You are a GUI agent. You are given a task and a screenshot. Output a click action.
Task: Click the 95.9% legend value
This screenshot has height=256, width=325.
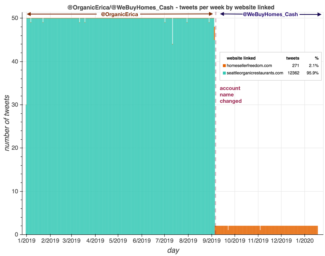[x=313, y=73]
